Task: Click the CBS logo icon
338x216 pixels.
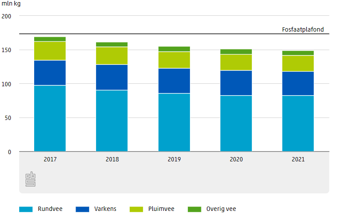Action: tap(30, 179)
